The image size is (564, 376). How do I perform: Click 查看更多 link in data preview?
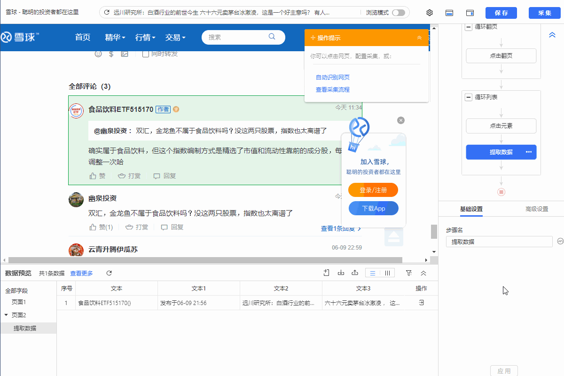(x=82, y=273)
